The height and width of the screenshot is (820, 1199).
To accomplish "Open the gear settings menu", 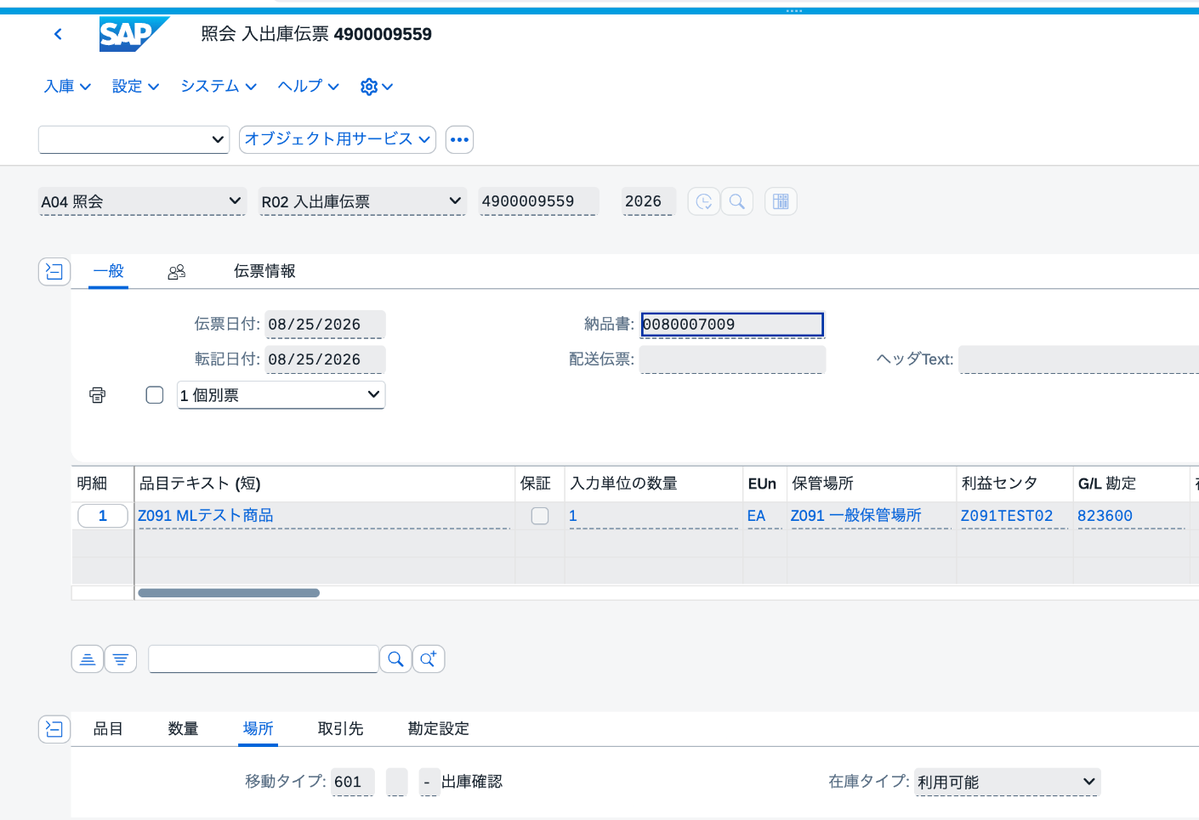I will click(x=377, y=87).
